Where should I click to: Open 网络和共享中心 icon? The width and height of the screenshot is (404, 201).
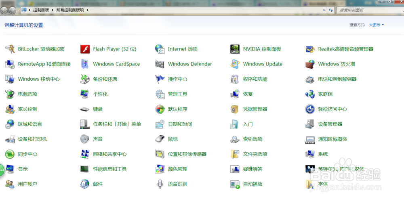click(85, 154)
